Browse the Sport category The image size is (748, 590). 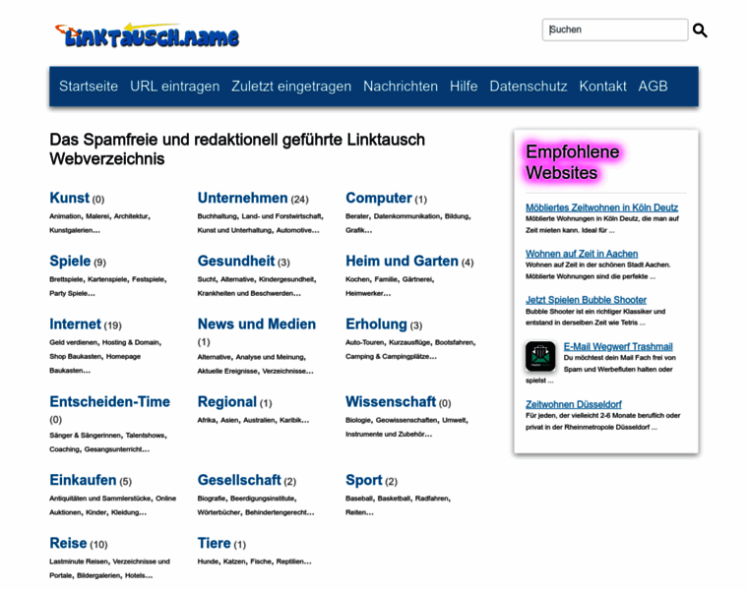pos(363,480)
